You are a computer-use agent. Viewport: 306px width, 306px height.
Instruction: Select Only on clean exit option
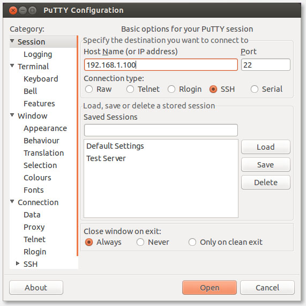click(x=192, y=242)
